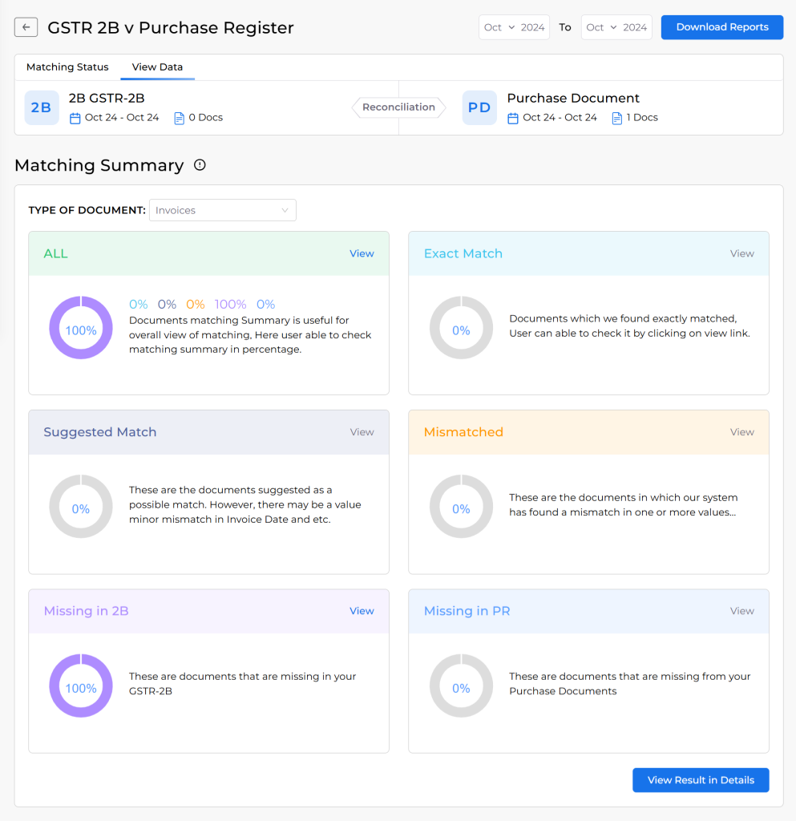Click the ALL card 100% donut chart
Image resolution: width=796 pixels, height=821 pixels.
tap(81, 328)
